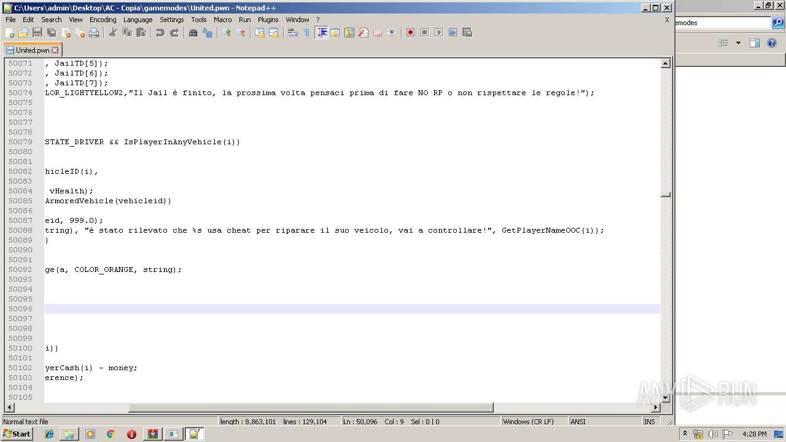Toggle synchronize horizontal scrolling
Image resolution: width=786 pixels, height=442 pixels.
tap(274, 33)
